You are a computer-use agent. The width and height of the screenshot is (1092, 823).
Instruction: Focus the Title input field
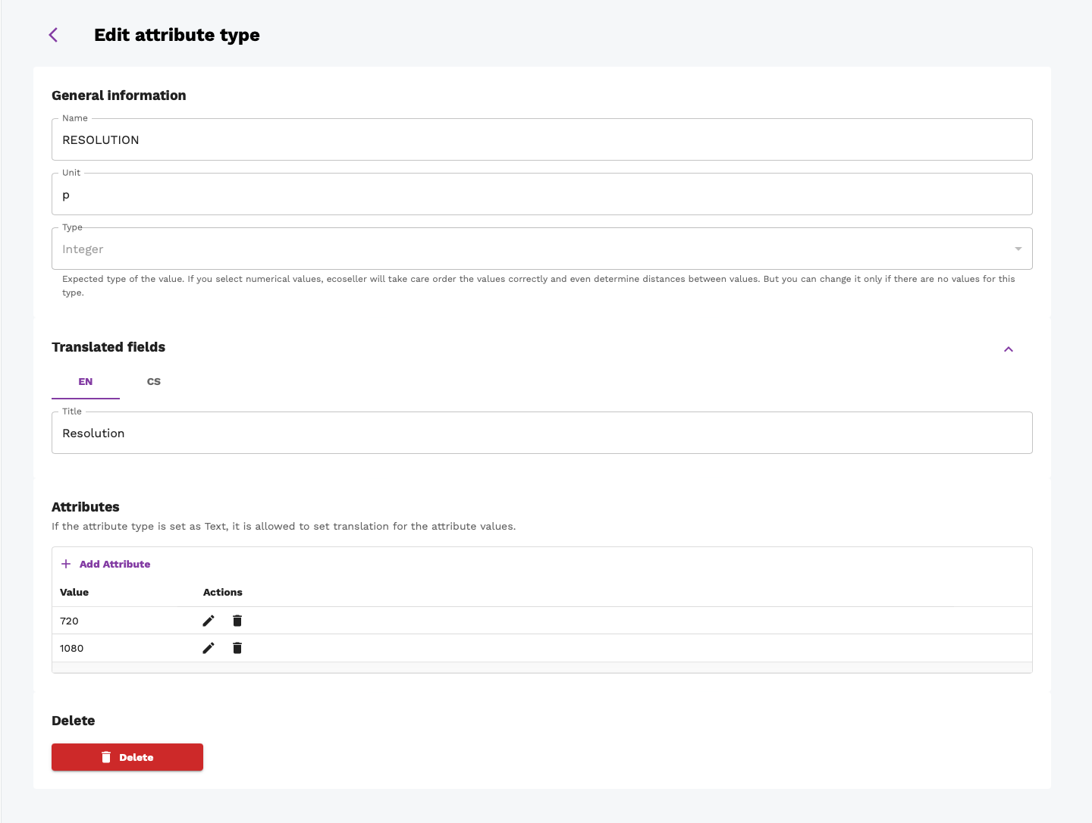[542, 433]
